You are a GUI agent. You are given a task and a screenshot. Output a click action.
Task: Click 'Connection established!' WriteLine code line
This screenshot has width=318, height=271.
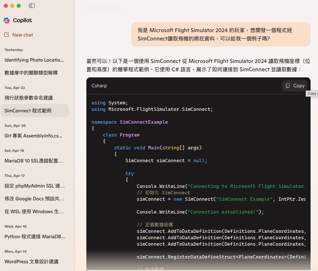(200, 212)
